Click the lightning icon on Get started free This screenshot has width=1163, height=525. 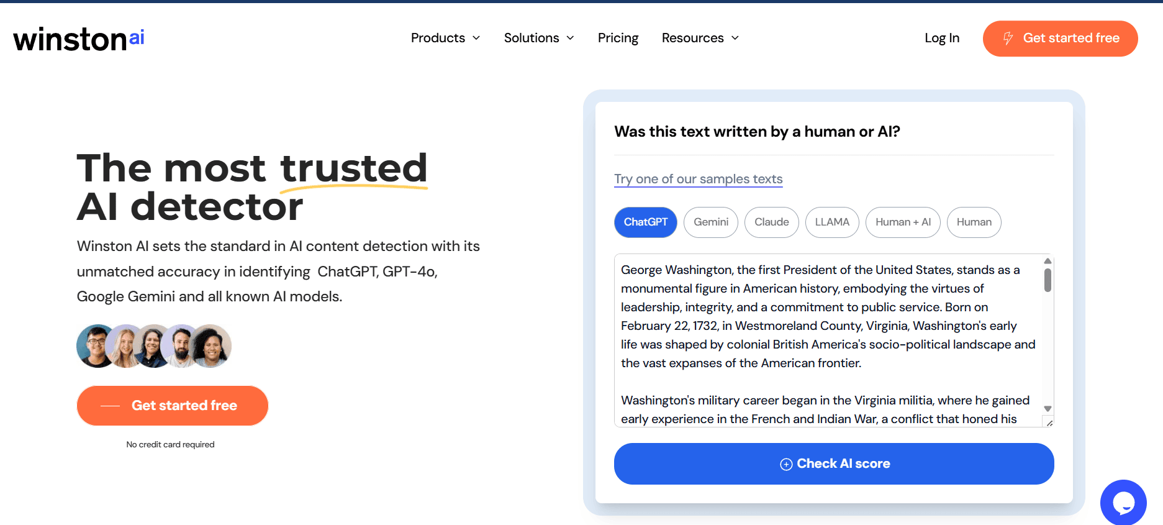[1008, 38]
